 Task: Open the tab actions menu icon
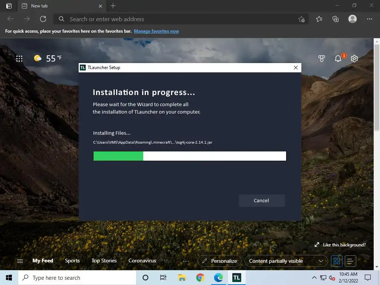pos(9,6)
